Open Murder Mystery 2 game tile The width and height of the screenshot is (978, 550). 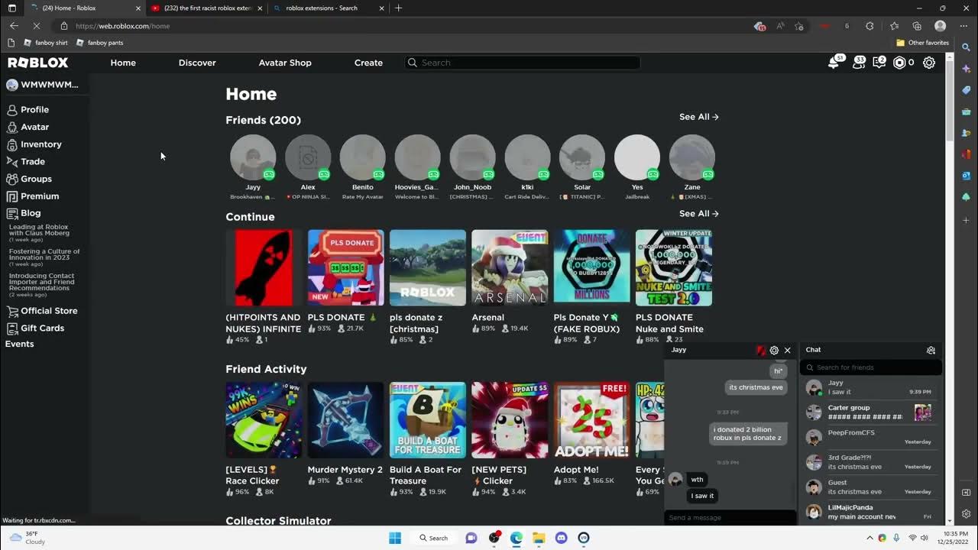(x=346, y=420)
